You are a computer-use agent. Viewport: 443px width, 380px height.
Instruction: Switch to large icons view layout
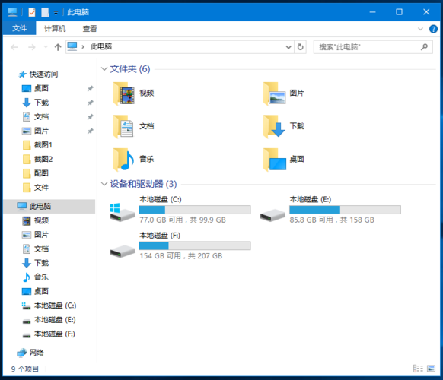pos(431,369)
